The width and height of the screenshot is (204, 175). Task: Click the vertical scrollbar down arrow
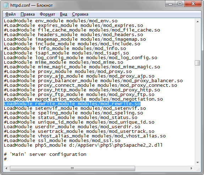point(198,162)
